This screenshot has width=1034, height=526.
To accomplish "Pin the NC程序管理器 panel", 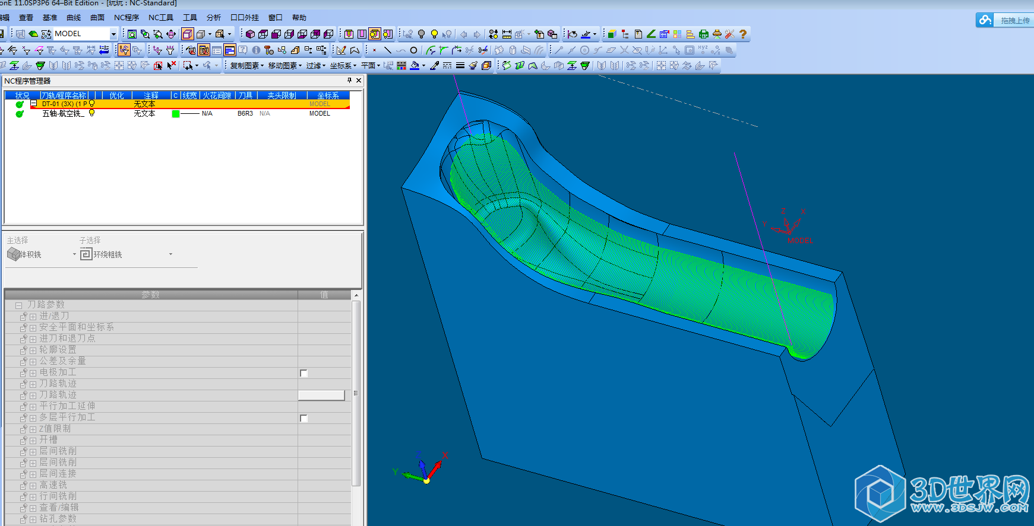I will (x=350, y=80).
